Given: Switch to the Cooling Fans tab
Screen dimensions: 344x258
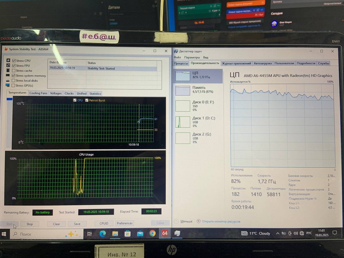Looking at the screenshot, I should tap(38, 93).
